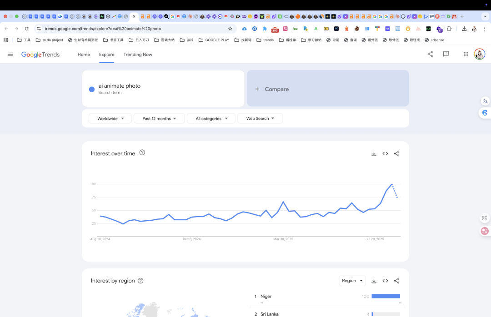Reload the page
This screenshot has width=491, height=317.
point(27,29)
